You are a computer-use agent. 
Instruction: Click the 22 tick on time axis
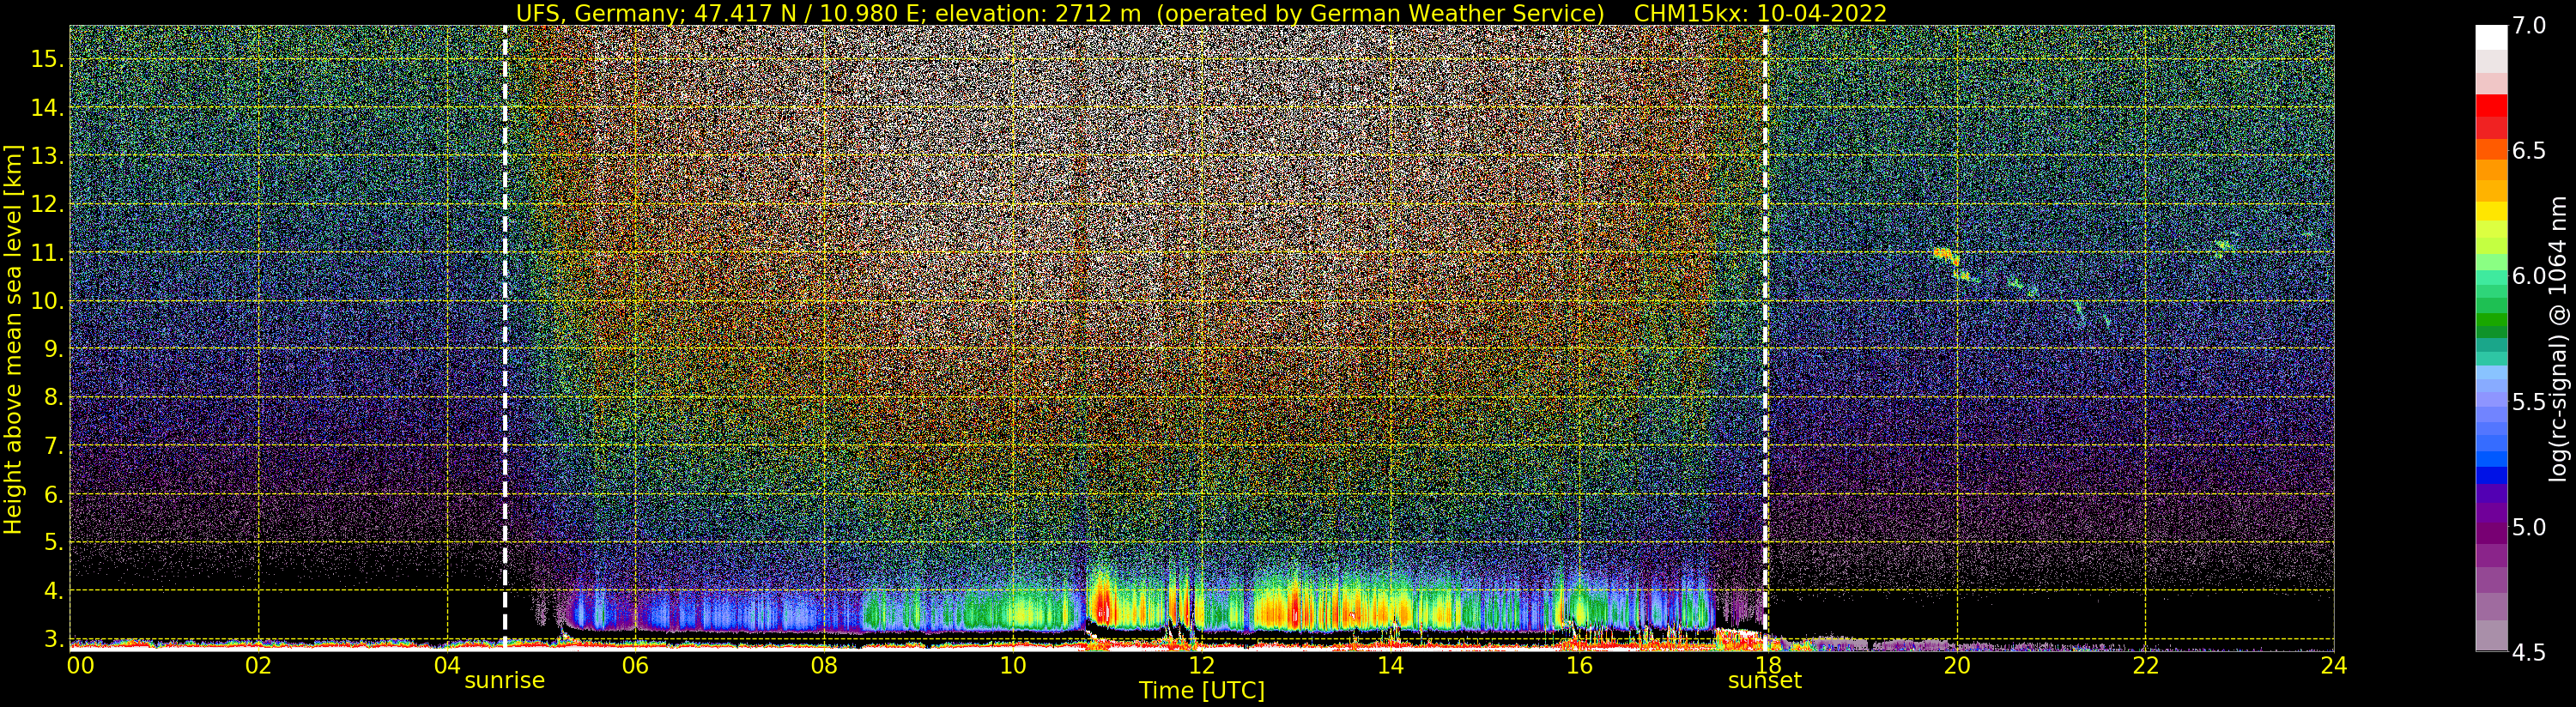(x=2145, y=666)
